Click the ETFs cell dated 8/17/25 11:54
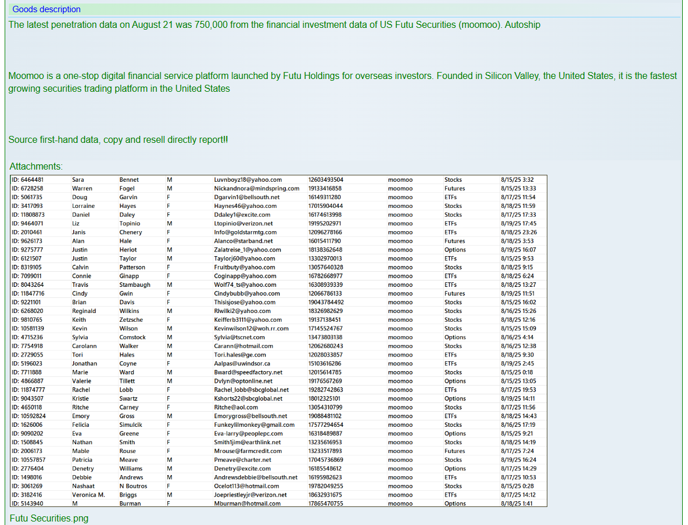688x525 pixels. (450, 197)
